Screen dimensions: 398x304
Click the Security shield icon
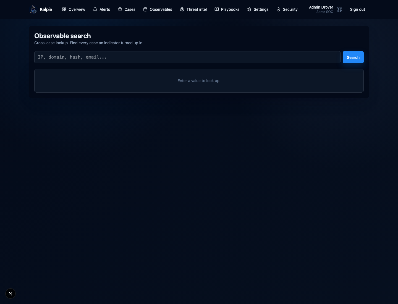tap(278, 9)
